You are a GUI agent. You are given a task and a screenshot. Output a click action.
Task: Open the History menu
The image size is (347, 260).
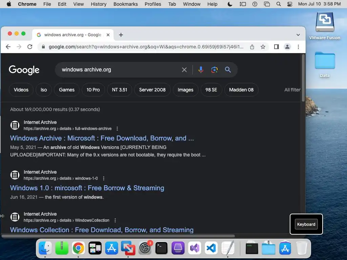(99, 4)
